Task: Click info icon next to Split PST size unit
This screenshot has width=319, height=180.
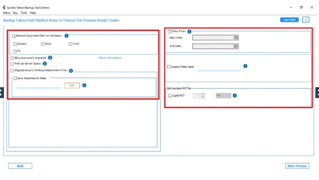Action: 235,96
